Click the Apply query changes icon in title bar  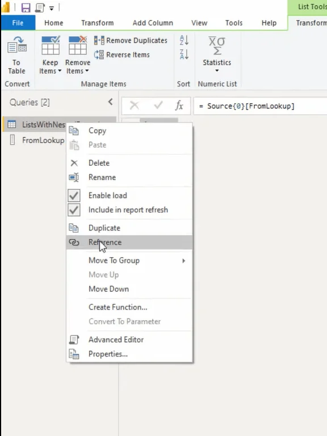click(40, 8)
